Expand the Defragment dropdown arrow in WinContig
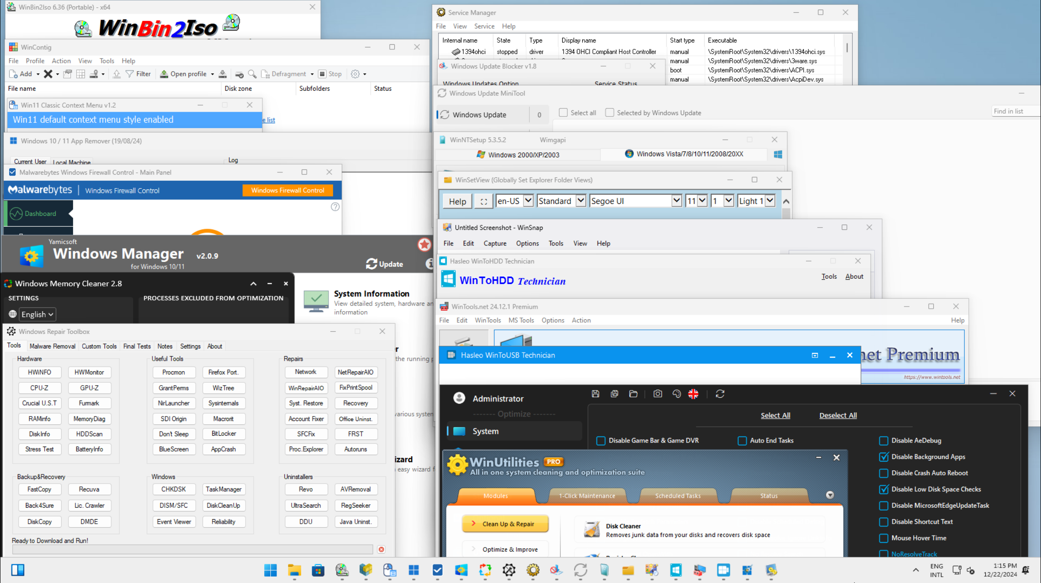The height and width of the screenshot is (583, 1041). click(312, 74)
